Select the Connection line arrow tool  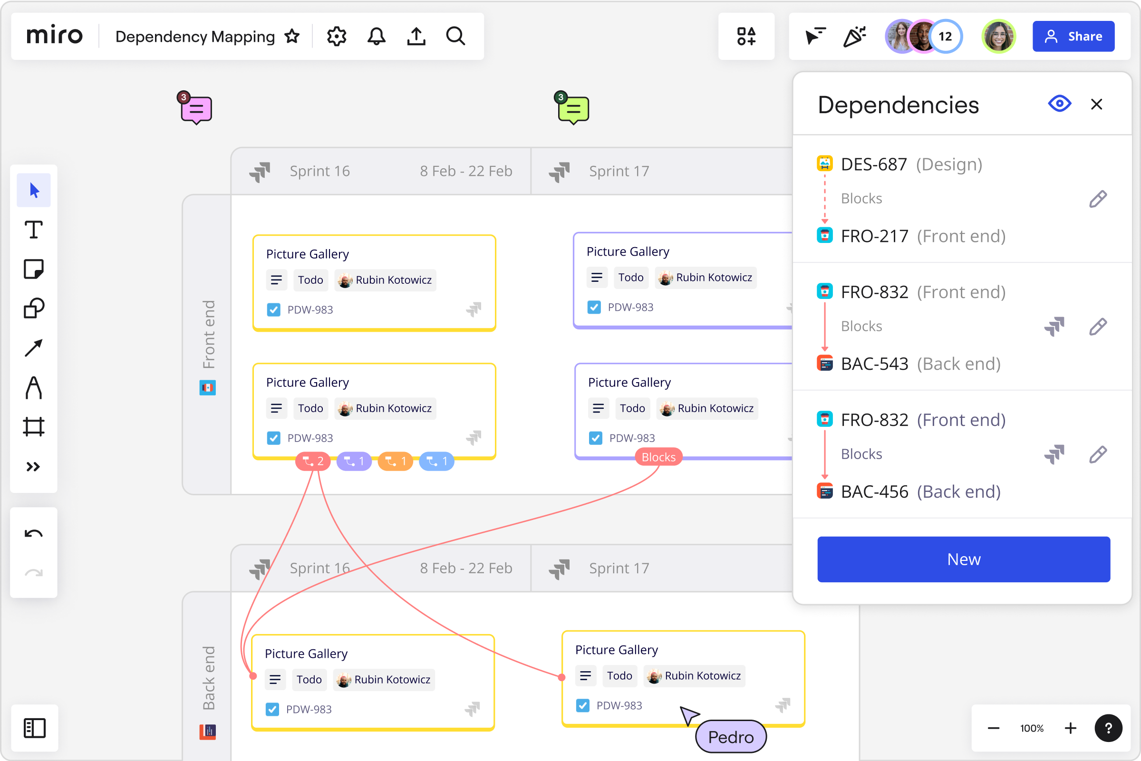click(33, 348)
